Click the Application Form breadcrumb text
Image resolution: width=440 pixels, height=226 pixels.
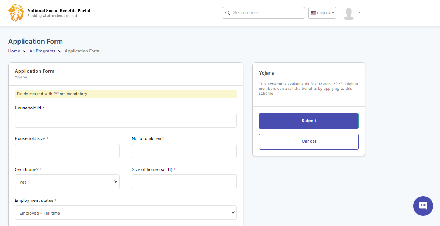tap(82, 51)
